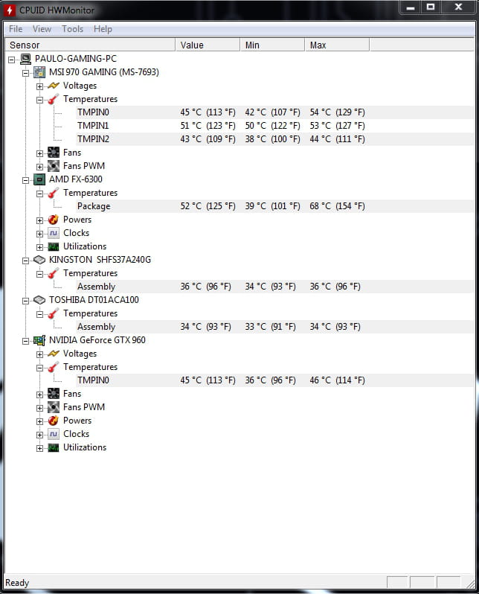
Task: Expand the motherboard Fans node
Action: 39,153
